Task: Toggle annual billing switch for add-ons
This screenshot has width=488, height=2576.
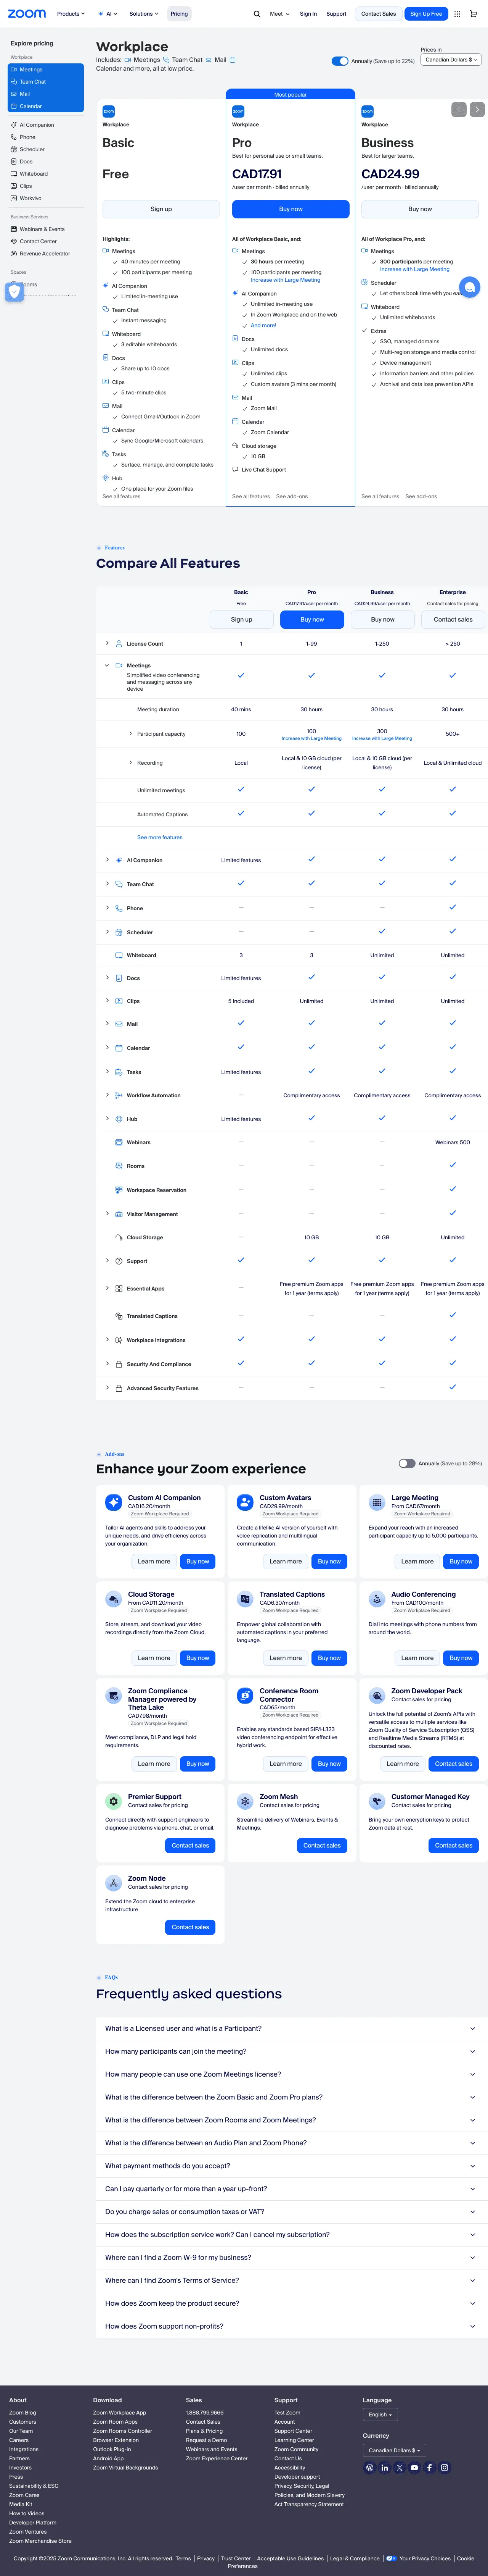Action: (x=406, y=1463)
